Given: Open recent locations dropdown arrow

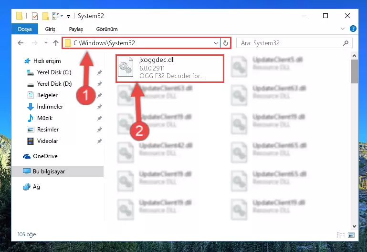Looking at the screenshot, I should (x=46, y=43).
